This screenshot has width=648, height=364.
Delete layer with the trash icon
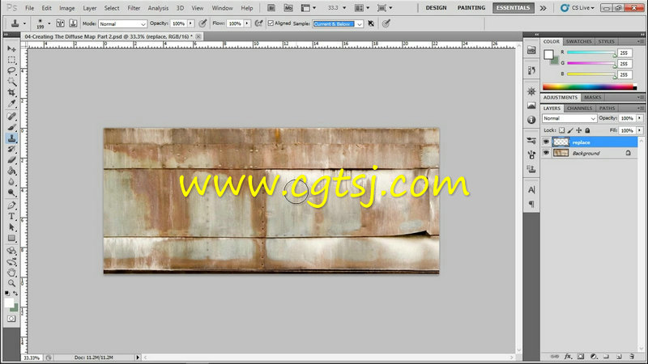(x=632, y=356)
